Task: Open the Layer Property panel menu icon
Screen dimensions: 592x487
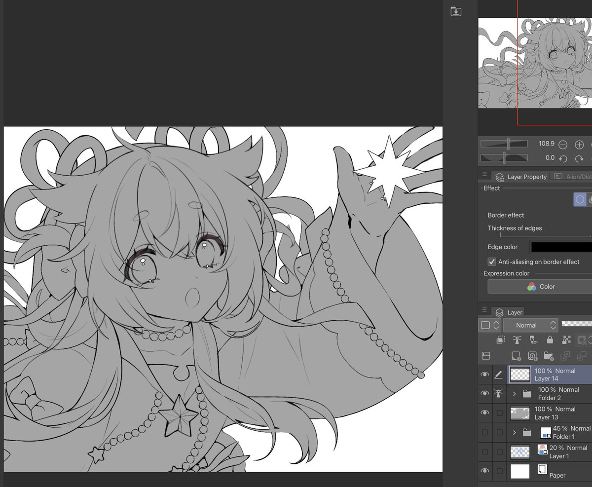Action: coord(484,175)
